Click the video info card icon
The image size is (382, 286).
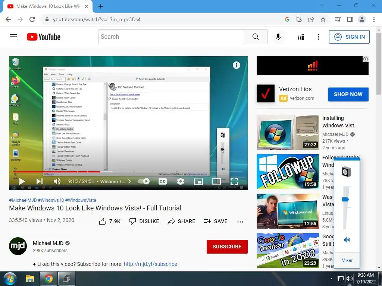[x=236, y=65]
